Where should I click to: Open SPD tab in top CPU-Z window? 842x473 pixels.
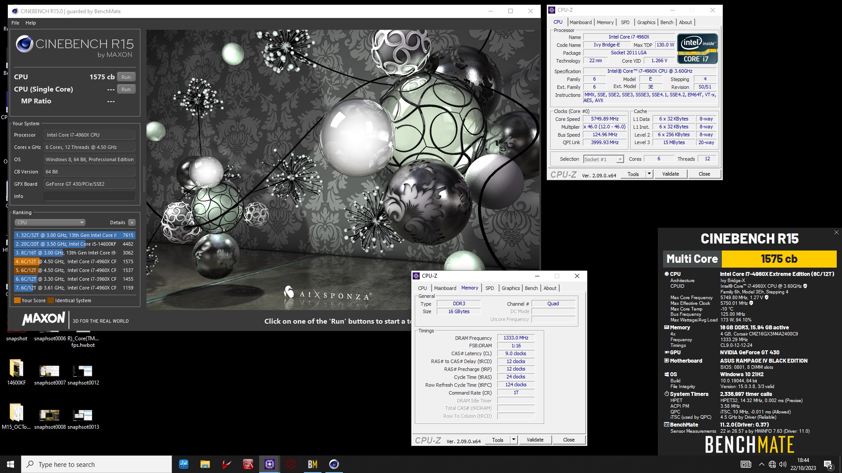625,22
